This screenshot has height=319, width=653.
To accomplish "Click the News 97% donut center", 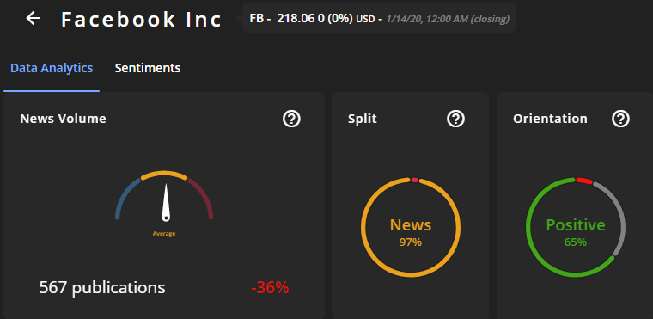I will pyautogui.click(x=411, y=231).
